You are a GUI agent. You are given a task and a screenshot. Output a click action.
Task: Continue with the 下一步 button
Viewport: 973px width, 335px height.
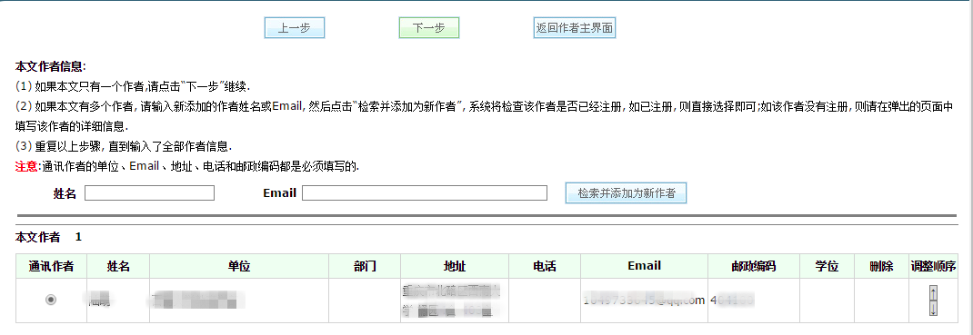[x=429, y=28]
